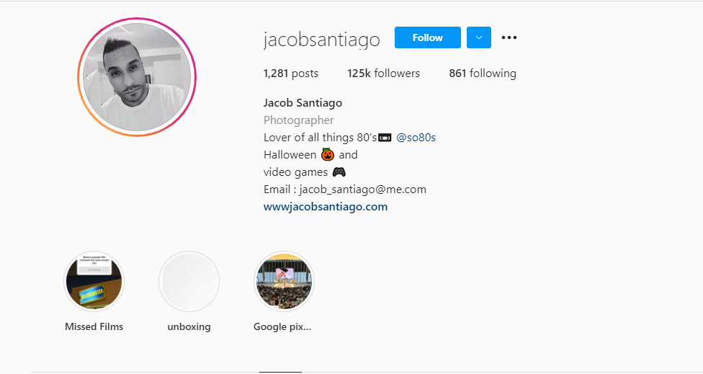Open the three-dots more options menu
The height and width of the screenshot is (374, 703).
click(509, 37)
